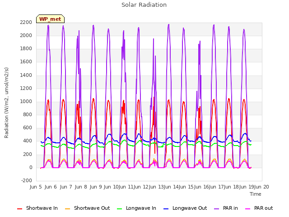Click the 600 y-axis tick label
Screen dimensions: 289x217
[x=28, y=128]
